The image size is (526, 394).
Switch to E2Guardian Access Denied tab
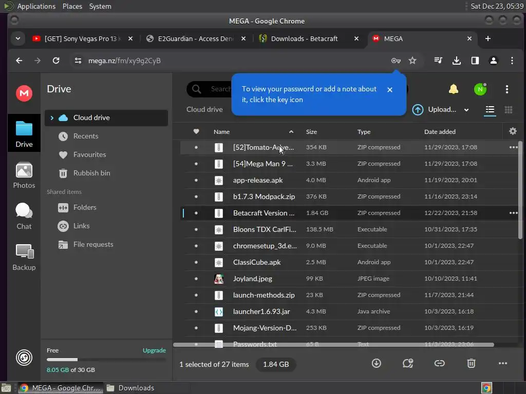pos(196,38)
